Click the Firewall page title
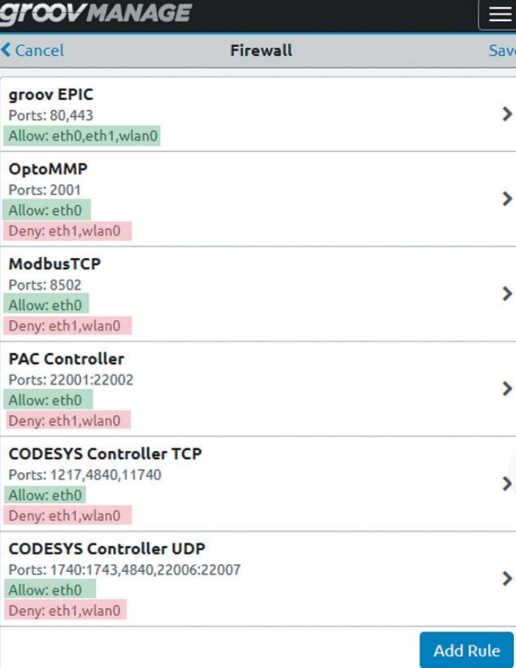This screenshot has width=516, height=668. tap(261, 51)
